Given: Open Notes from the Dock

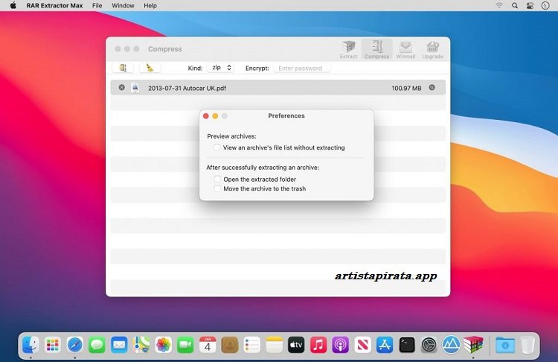Looking at the screenshot, I should (x=274, y=345).
